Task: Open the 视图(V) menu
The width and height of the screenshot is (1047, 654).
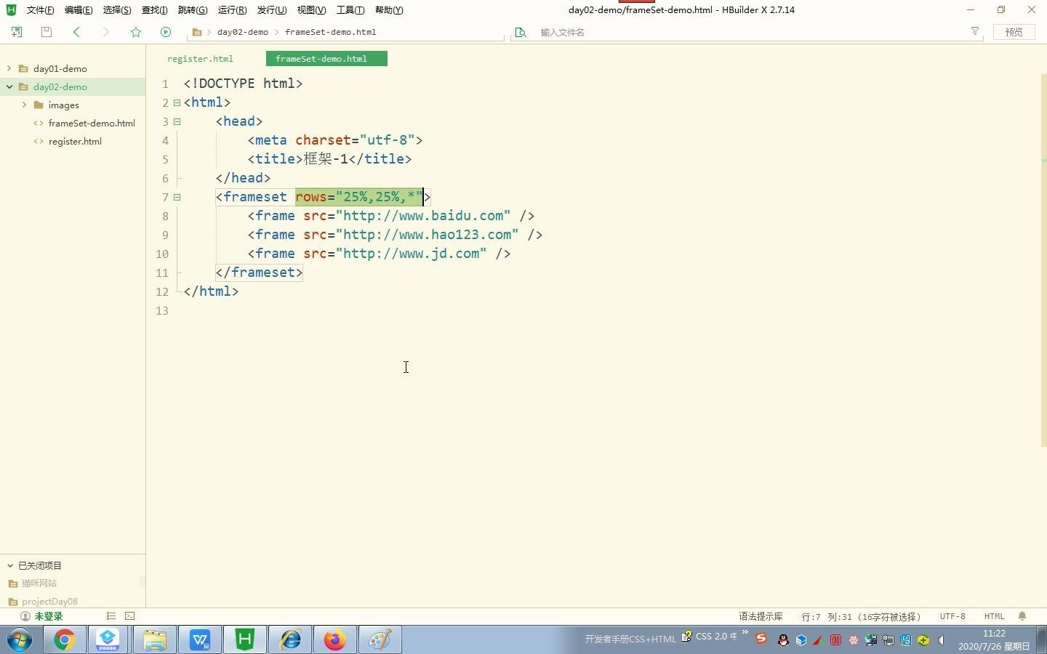Action: 311,10
